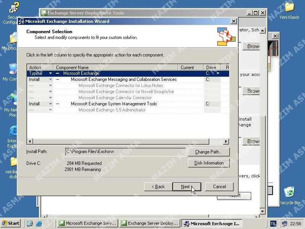Switch to Exchange Server Deploy... taskbar button
The width and height of the screenshot is (305, 229).
[150, 223]
